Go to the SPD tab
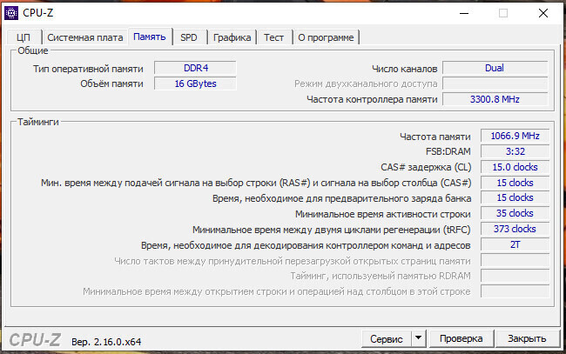The height and width of the screenshot is (354, 566). 188,37
